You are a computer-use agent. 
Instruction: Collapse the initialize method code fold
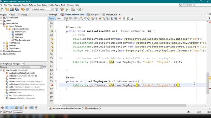(x=56, y=31)
